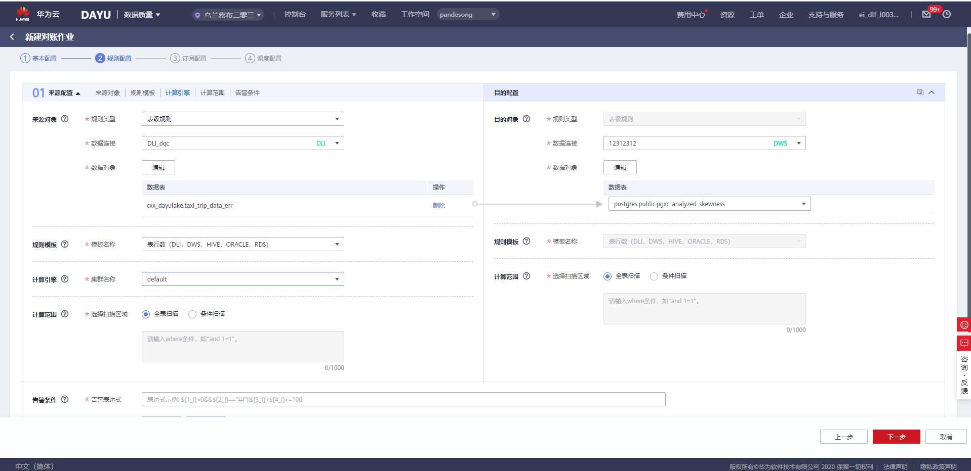Select destination 条件扫描 radio button
The height and width of the screenshot is (471, 971).
[654, 276]
